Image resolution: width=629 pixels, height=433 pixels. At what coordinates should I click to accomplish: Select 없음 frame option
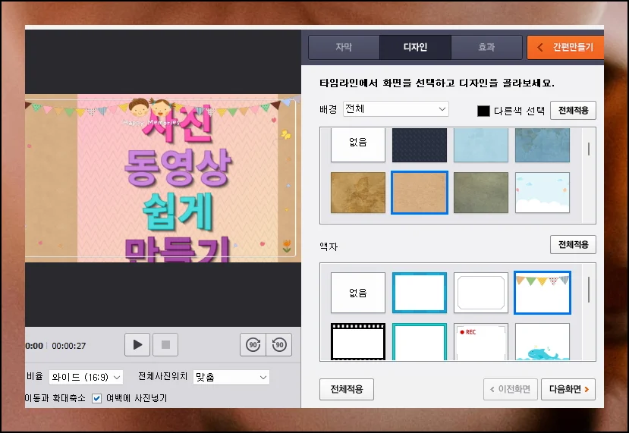(x=358, y=293)
